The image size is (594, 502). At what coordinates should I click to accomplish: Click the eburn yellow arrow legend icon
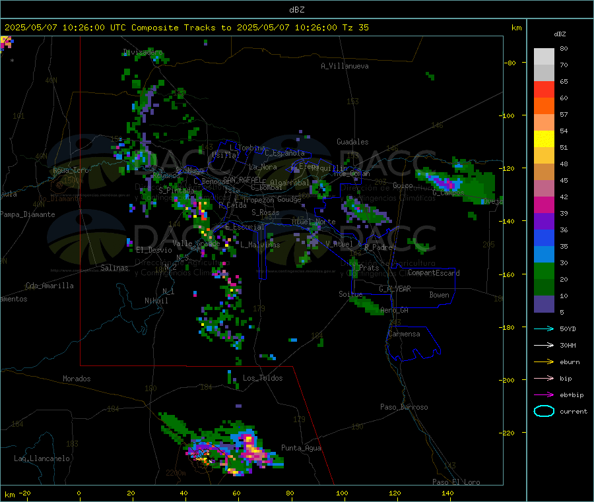[x=544, y=362]
